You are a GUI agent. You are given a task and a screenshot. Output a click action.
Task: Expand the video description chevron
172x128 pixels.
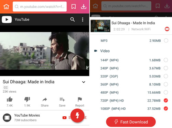pyautogui.click(x=84, y=82)
